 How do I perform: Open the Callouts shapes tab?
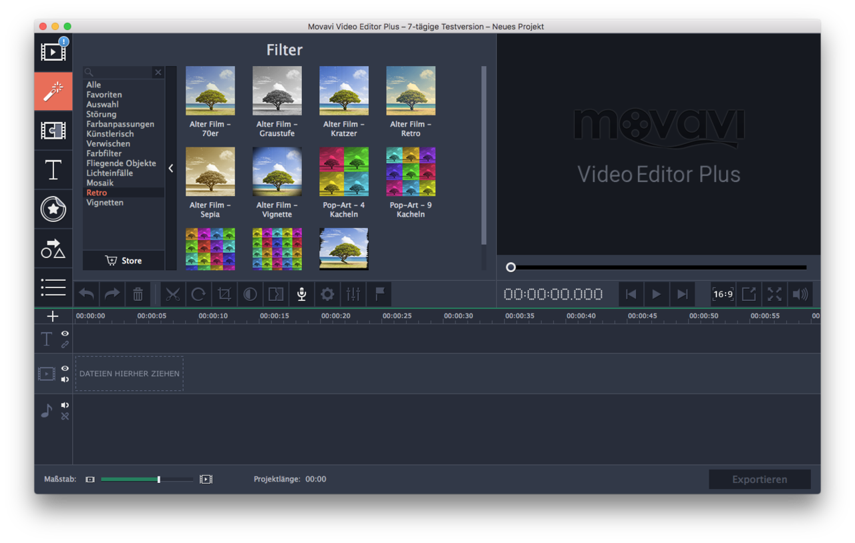(53, 248)
